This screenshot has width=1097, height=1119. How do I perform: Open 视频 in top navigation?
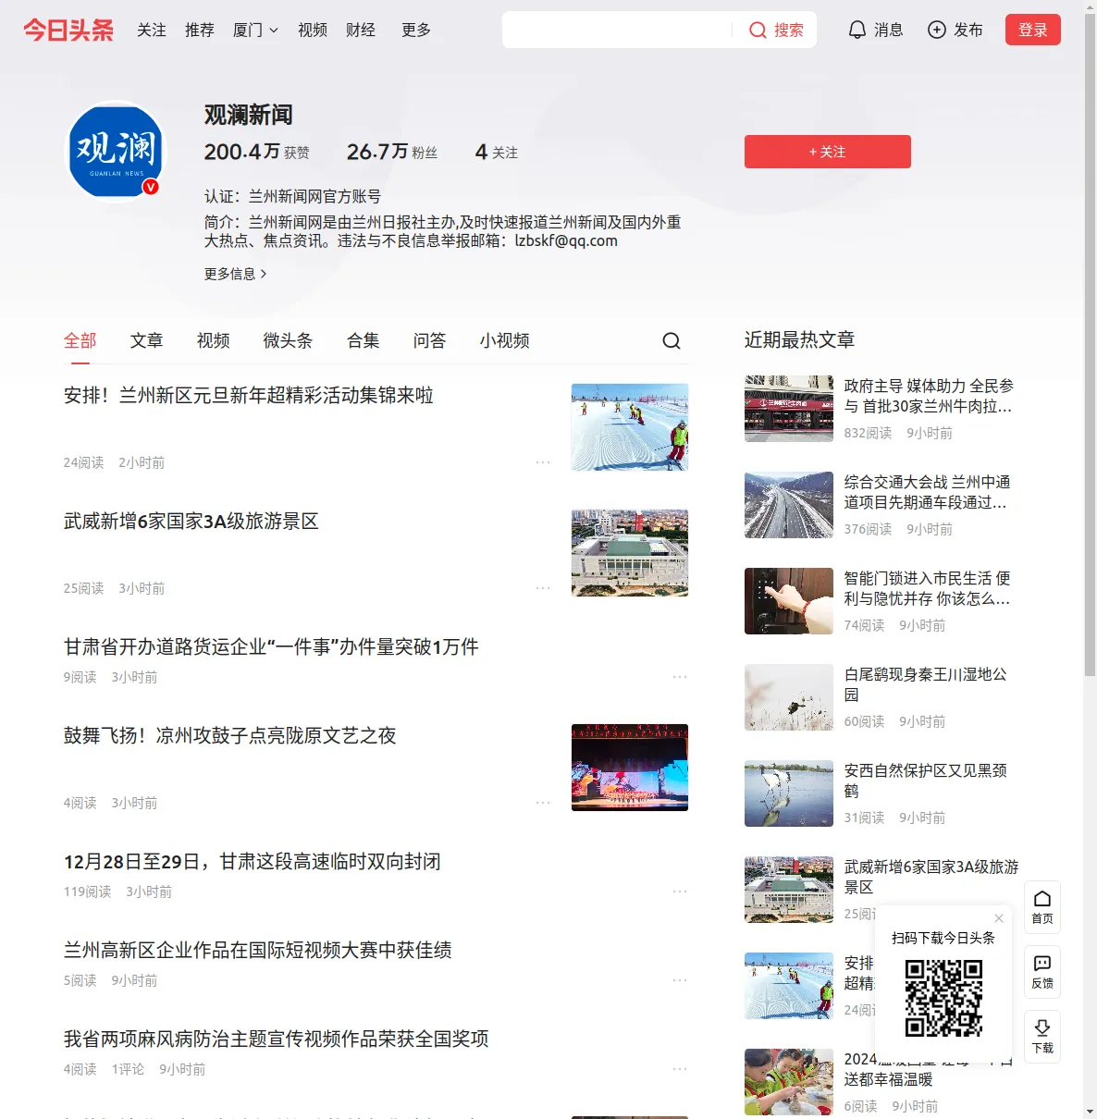[313, 31]
